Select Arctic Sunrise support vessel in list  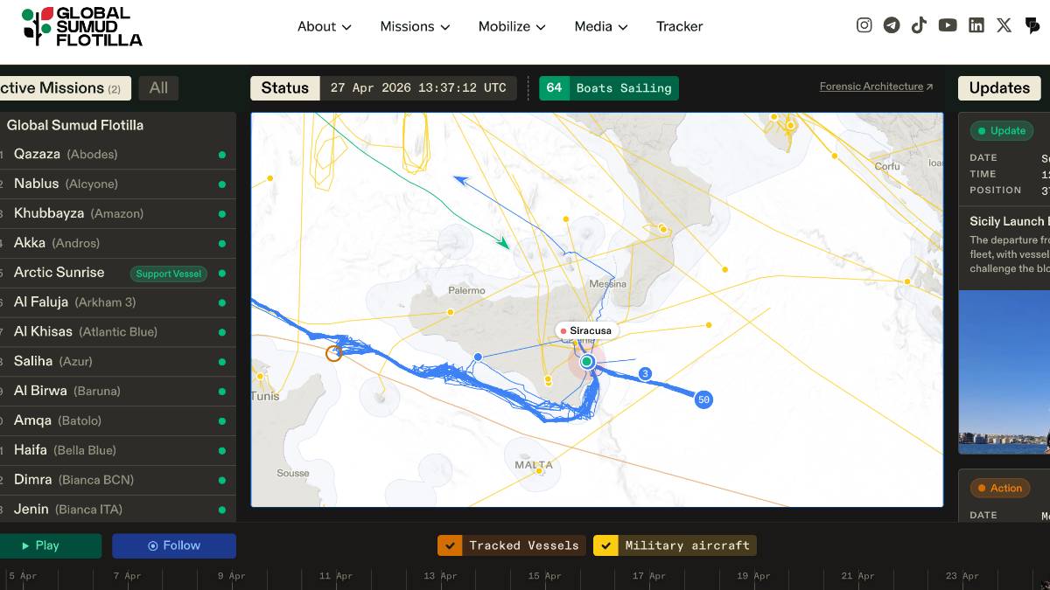click(x=59, y=273)
